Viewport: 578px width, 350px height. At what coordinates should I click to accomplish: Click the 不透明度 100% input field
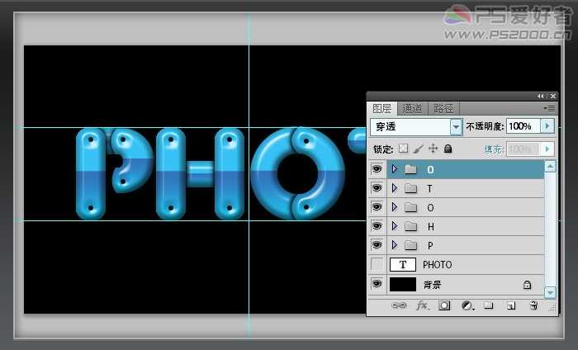(x=524, y=126)
